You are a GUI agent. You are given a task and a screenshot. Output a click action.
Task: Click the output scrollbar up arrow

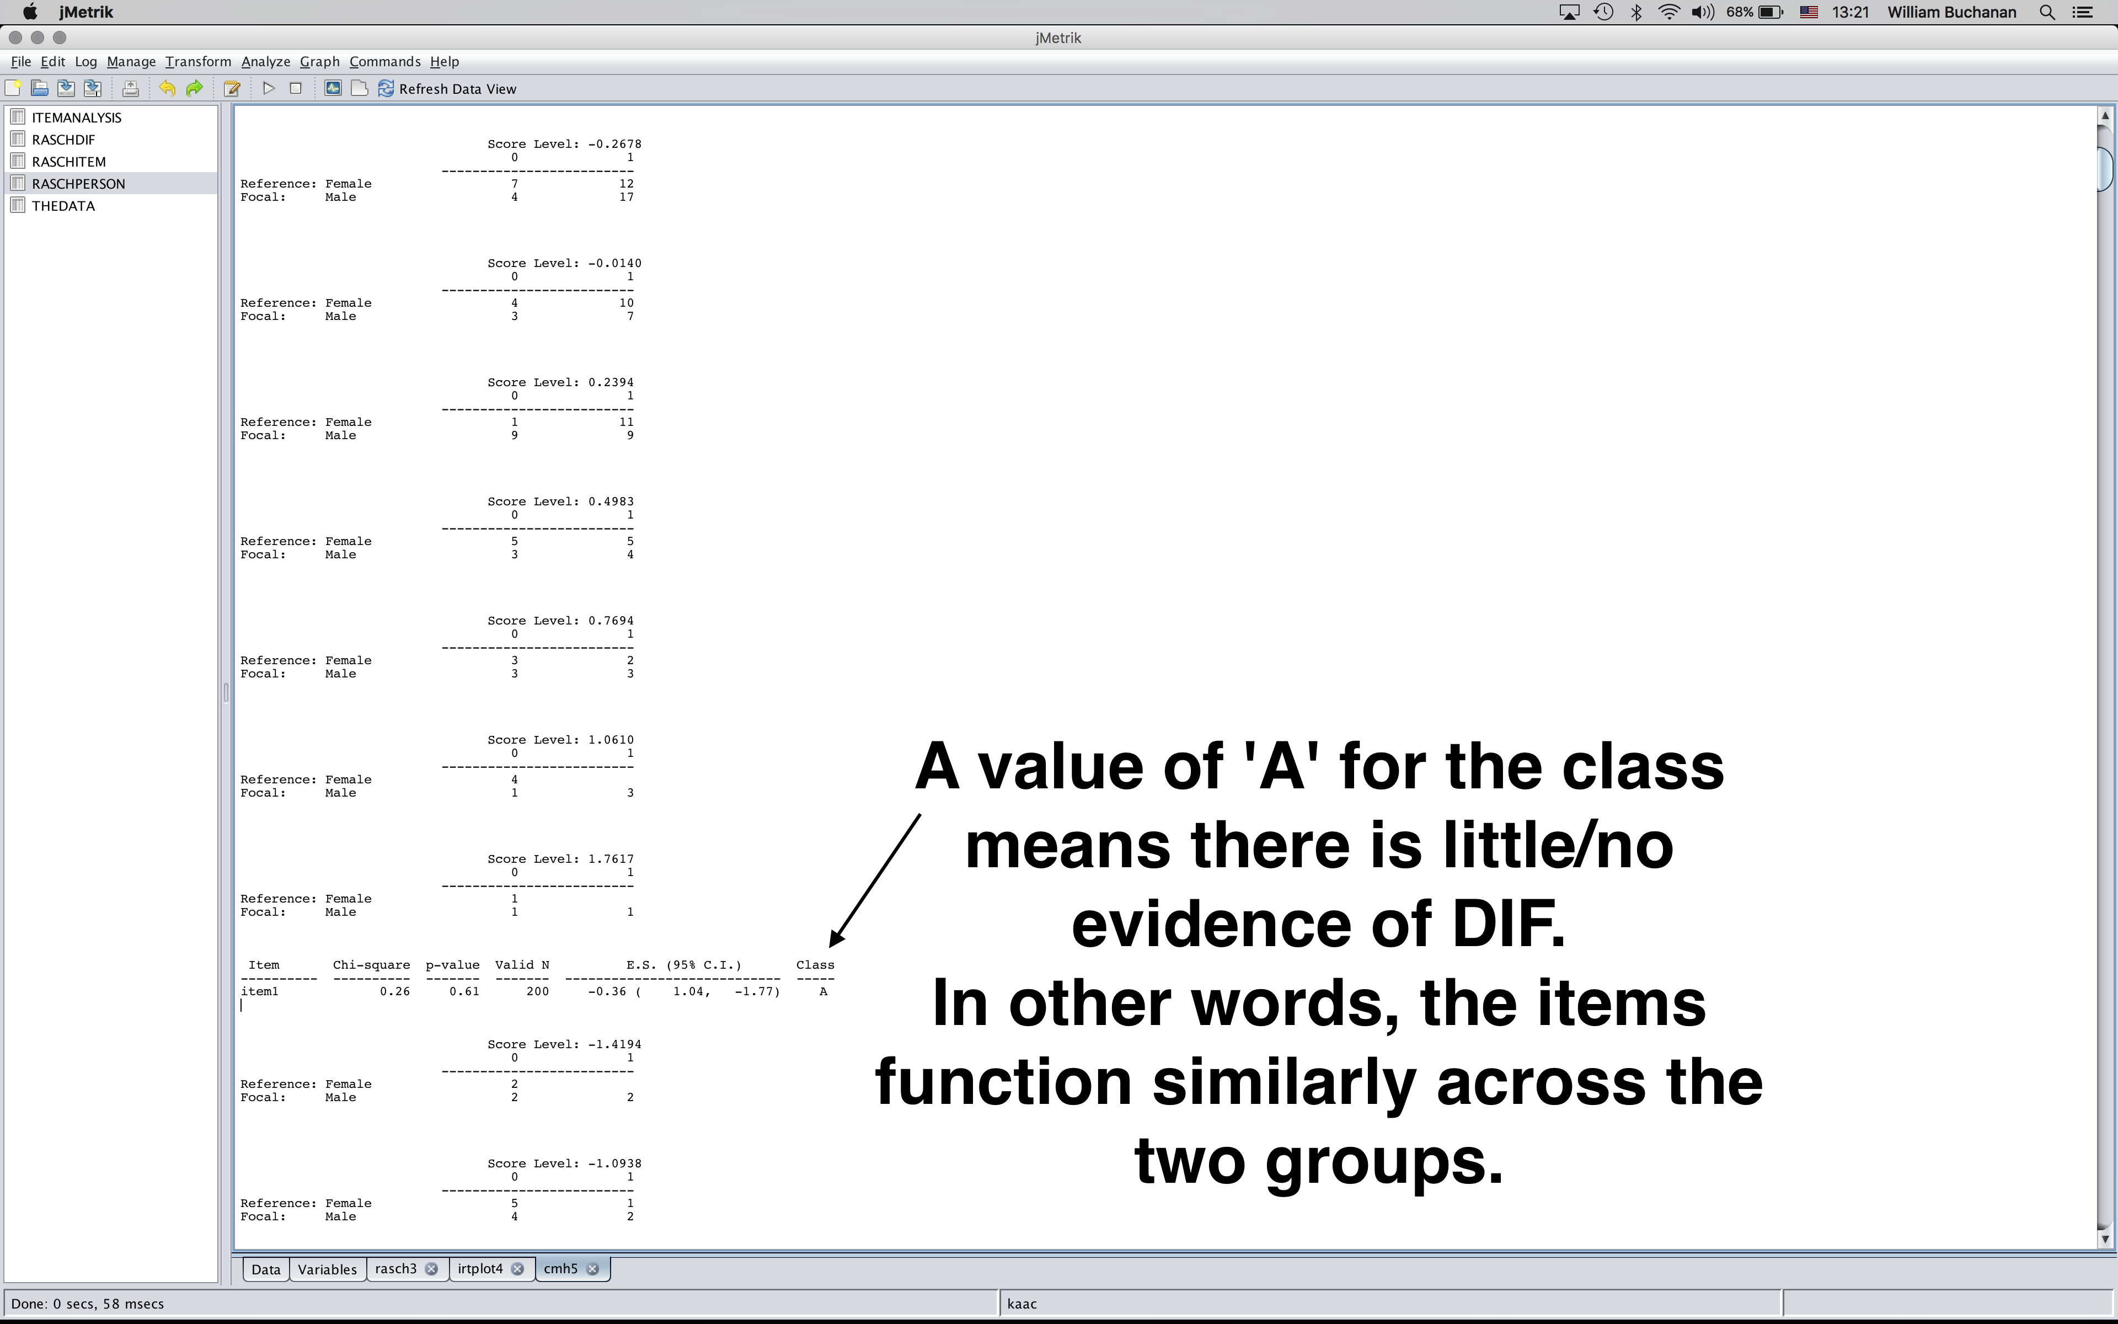click(x=2105, y=116)
